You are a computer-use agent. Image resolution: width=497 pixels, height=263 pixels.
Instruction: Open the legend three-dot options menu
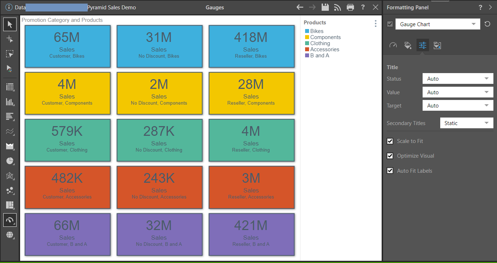376,24
